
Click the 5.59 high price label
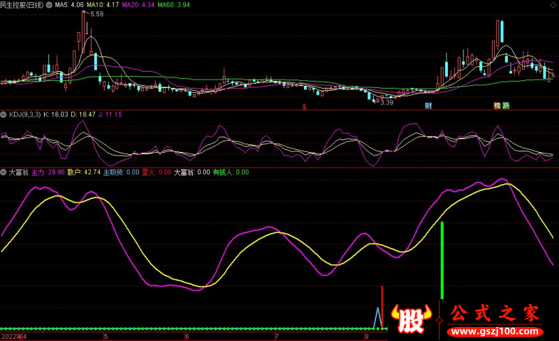point(96,15)
